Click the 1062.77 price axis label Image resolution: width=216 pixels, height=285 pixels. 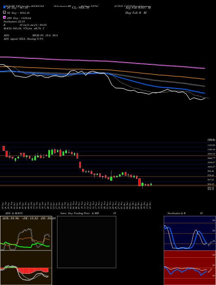[x=211, y=158]
